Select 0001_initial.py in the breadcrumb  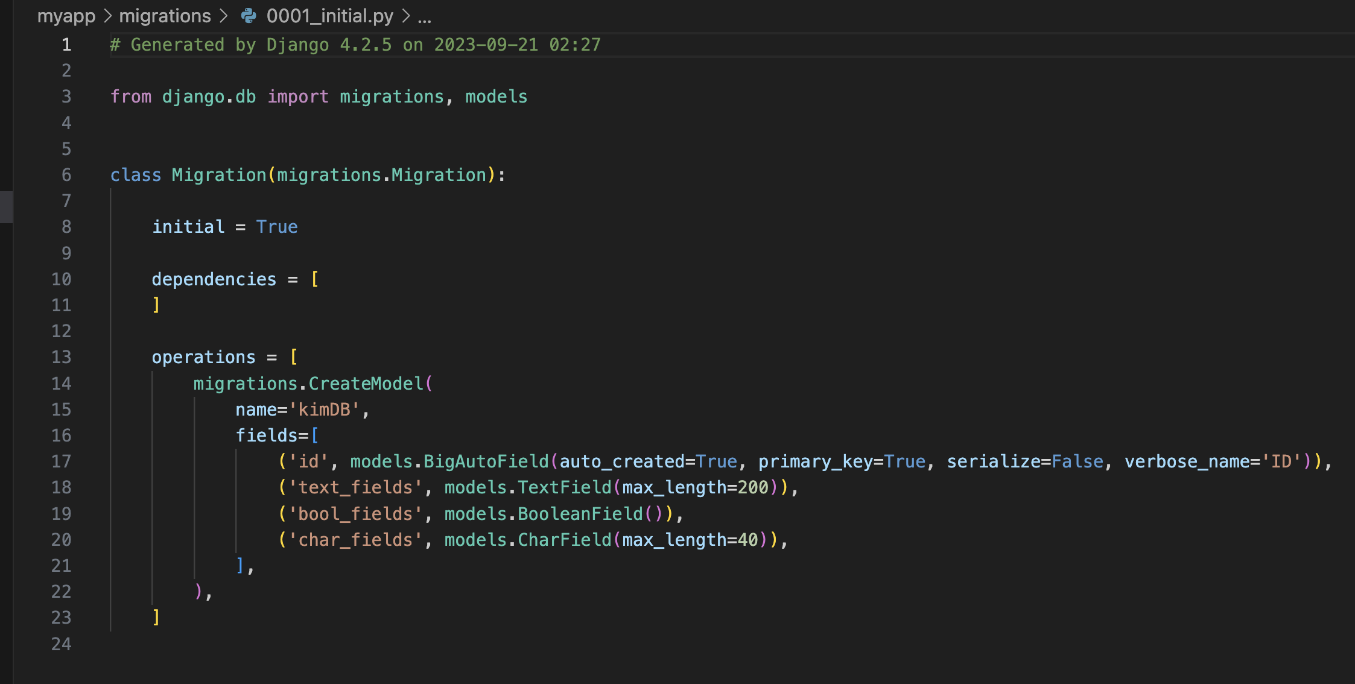click(x=330, y=16)
